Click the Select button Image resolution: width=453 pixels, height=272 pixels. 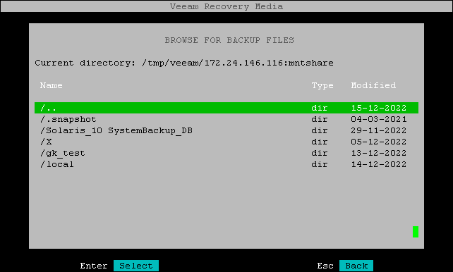136,266
